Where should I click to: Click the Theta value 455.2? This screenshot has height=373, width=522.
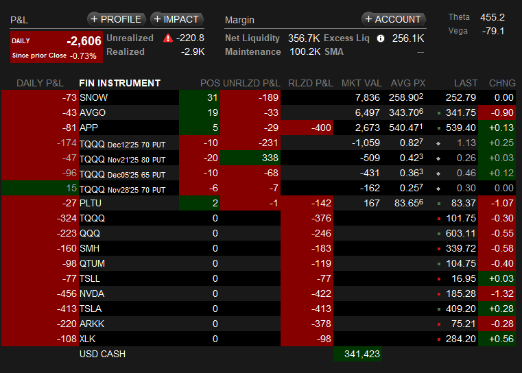(493, 17)
